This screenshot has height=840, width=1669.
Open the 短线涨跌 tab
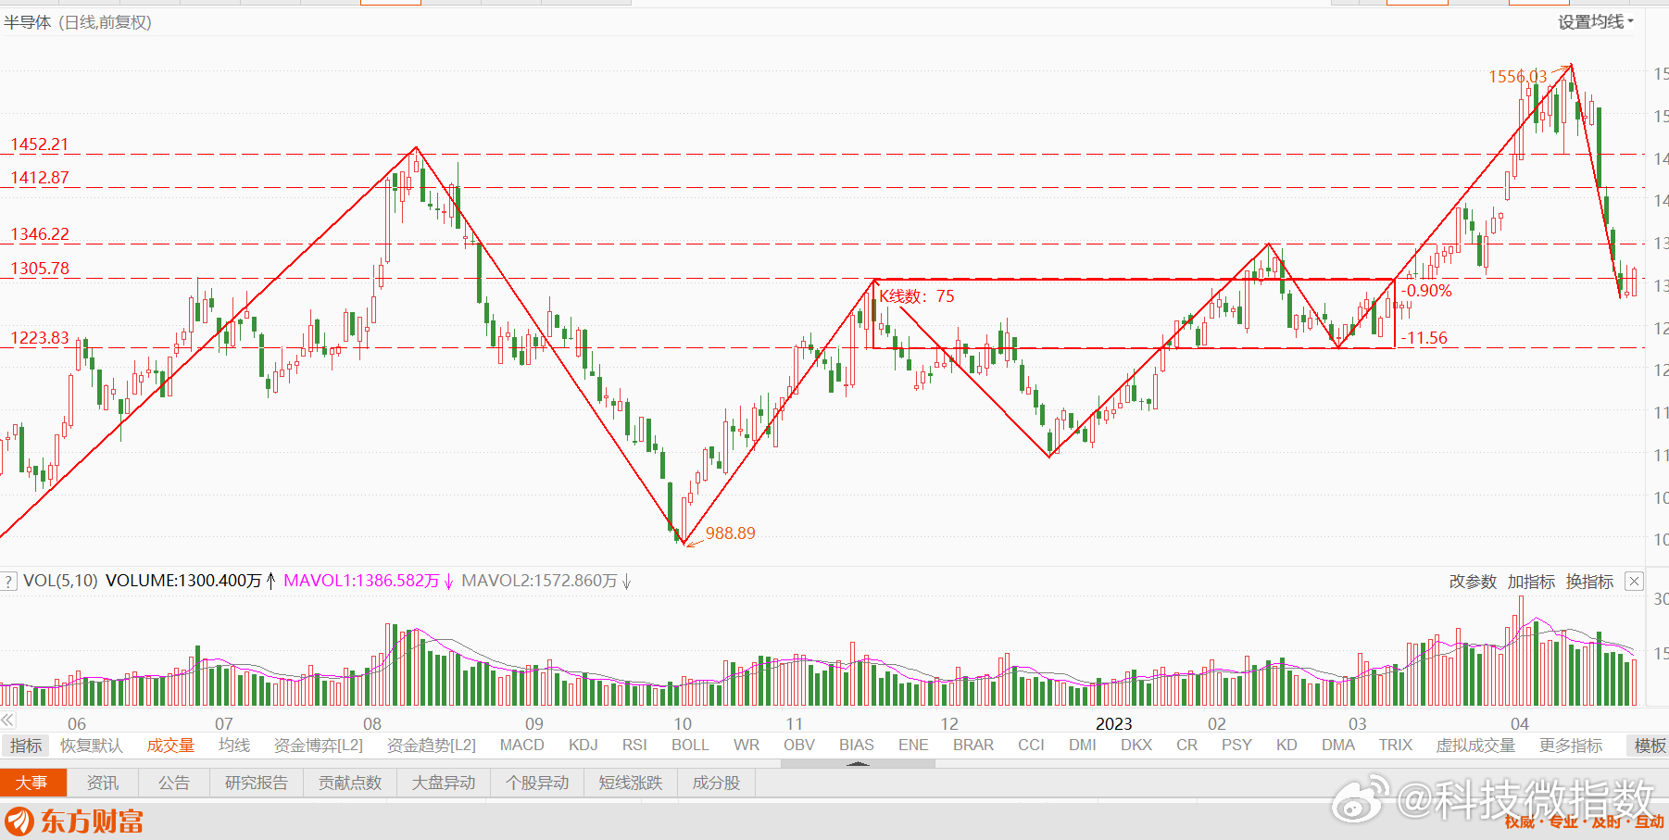coord(631,783)
